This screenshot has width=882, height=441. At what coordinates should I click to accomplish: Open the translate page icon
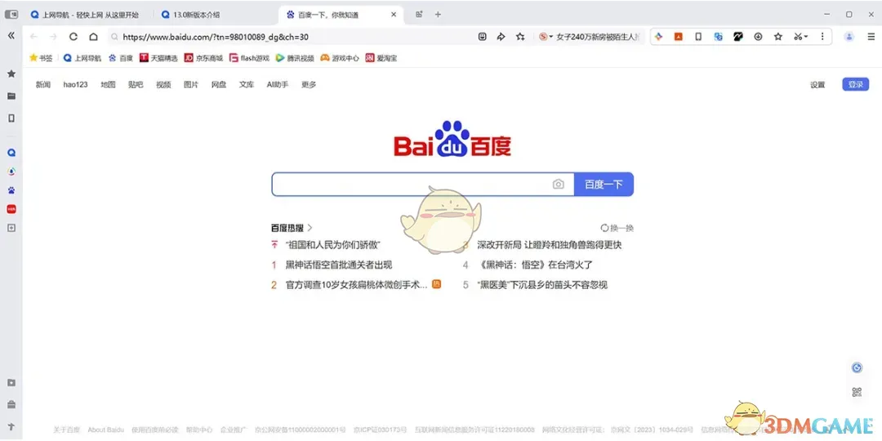pos(719,37)
